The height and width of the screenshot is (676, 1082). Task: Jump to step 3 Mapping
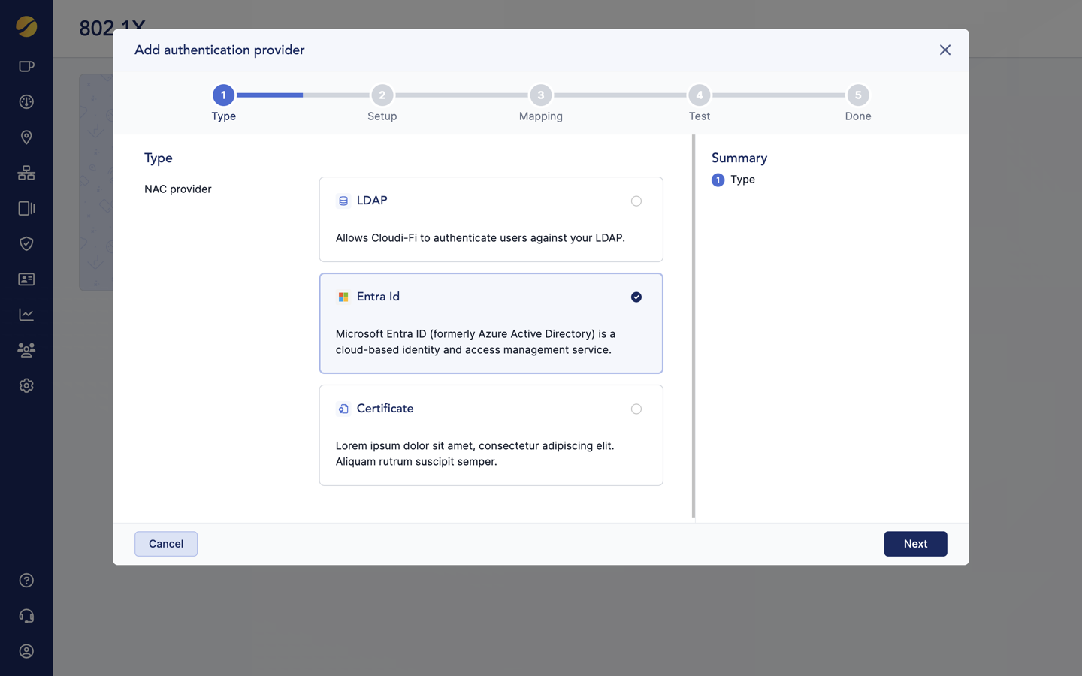pyautogui.click(x=540, y=95)
